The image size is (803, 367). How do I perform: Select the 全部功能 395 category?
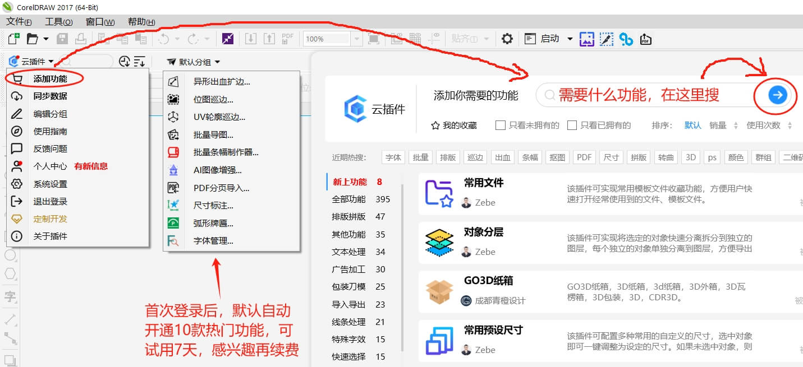coord(361,199)
